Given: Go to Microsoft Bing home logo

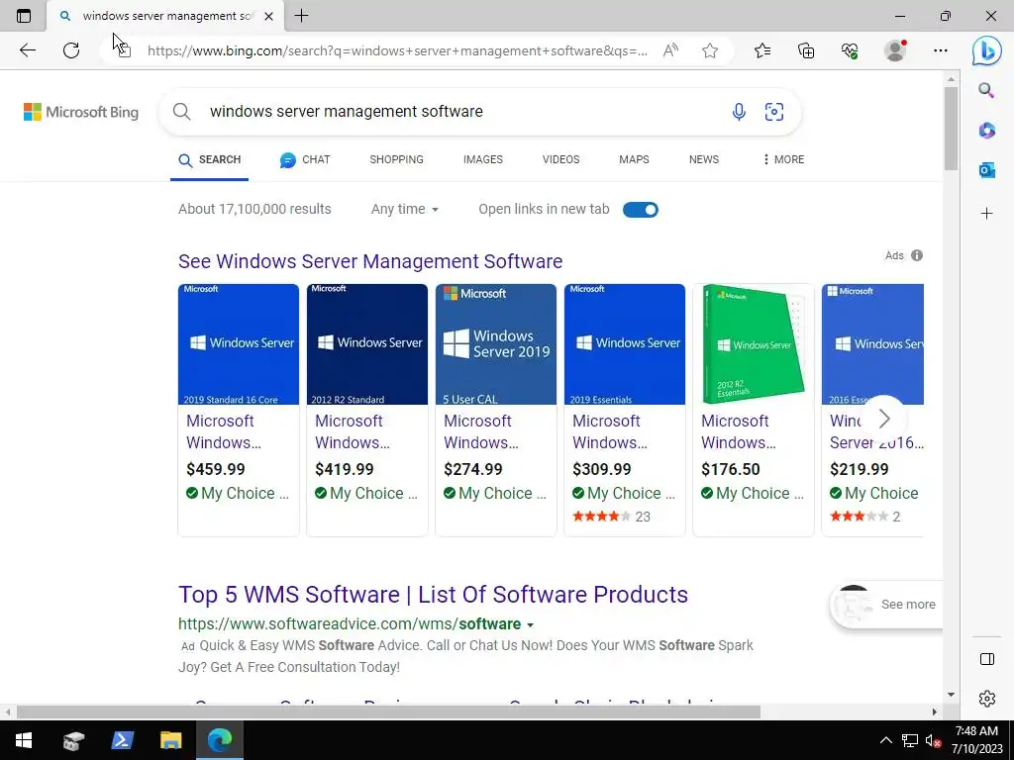Looking at the screenshot, I should pos(81,112).
